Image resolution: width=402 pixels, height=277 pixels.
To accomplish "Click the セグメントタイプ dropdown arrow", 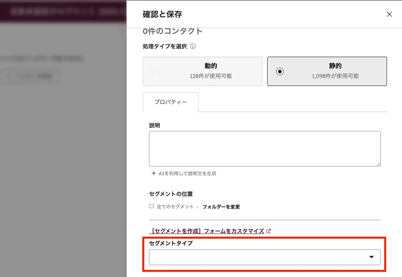I will pyautogui.click(x=371, y=257).
